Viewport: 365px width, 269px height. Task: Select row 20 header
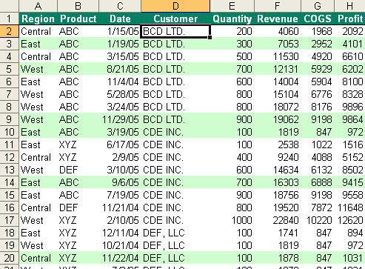pyautogui.click(x=10, y=258)
